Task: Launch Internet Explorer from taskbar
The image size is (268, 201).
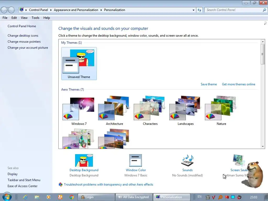Action: [x=25, y=197]
